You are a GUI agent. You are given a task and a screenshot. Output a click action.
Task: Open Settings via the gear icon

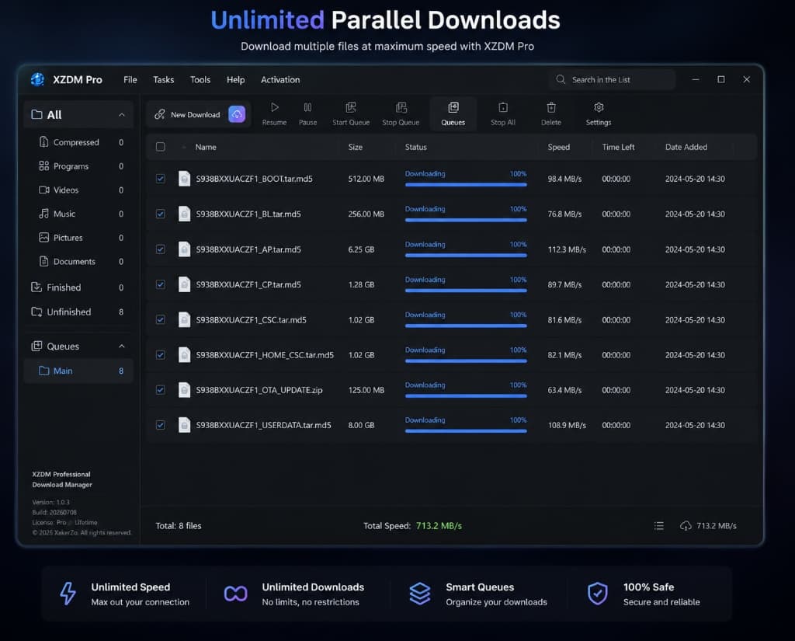[599, 107]
